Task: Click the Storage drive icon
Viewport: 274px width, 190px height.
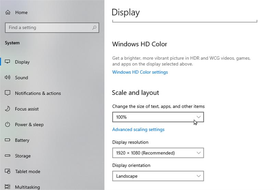Action: 8,156
